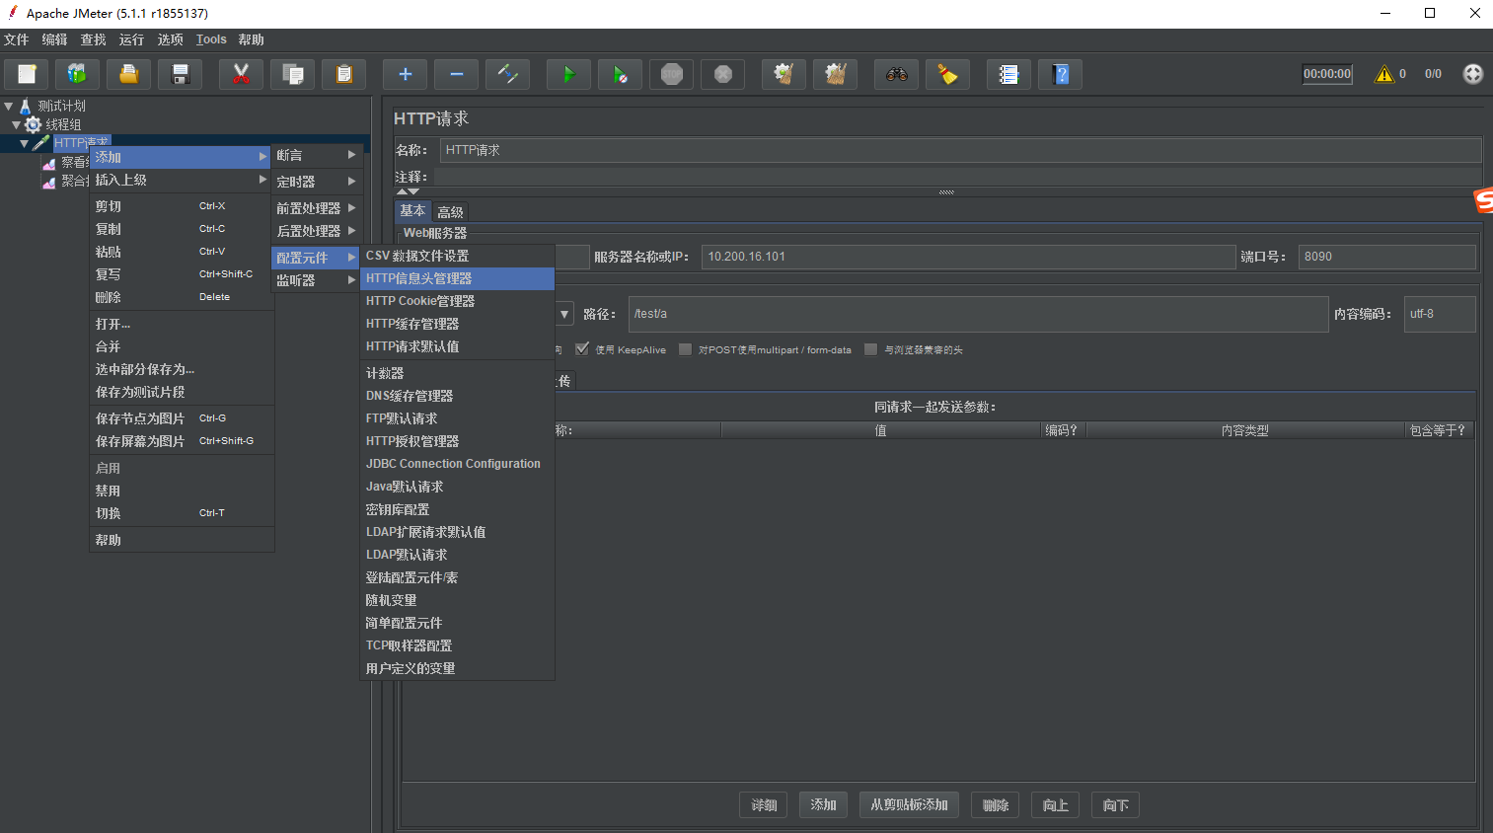Expand the 断言 submenu

click(x=316, y=155)
